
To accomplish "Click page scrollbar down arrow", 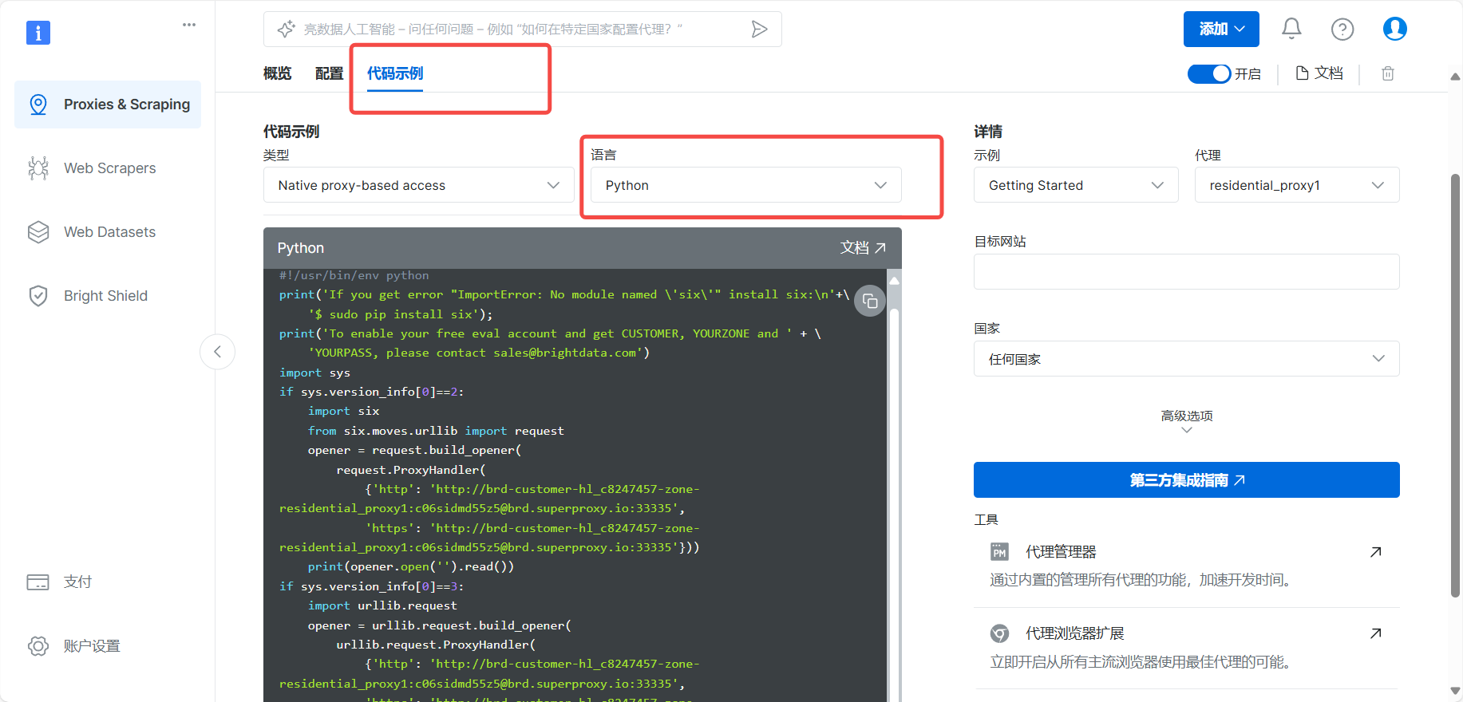I will pos(1455,691).
